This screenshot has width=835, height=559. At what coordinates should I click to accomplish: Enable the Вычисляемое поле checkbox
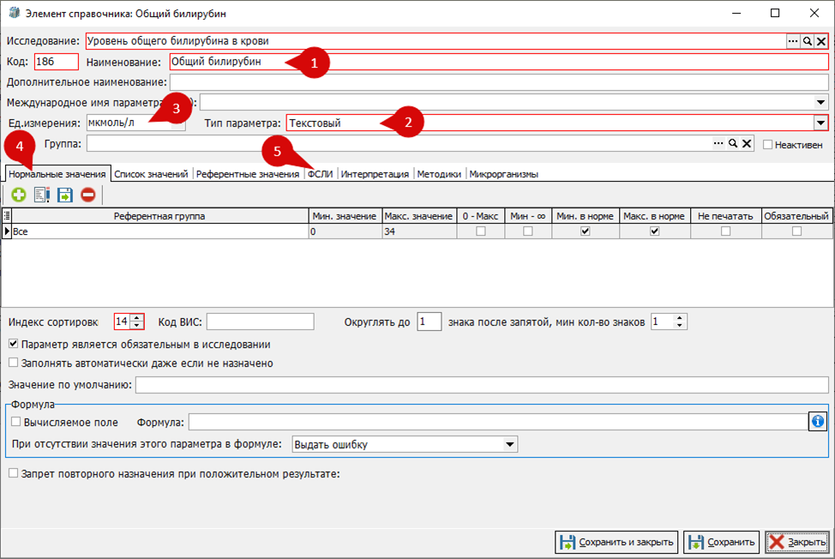point(16,422)
